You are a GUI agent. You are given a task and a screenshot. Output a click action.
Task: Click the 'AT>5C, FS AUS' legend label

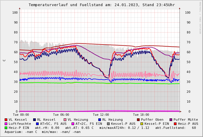click(53, 124)
